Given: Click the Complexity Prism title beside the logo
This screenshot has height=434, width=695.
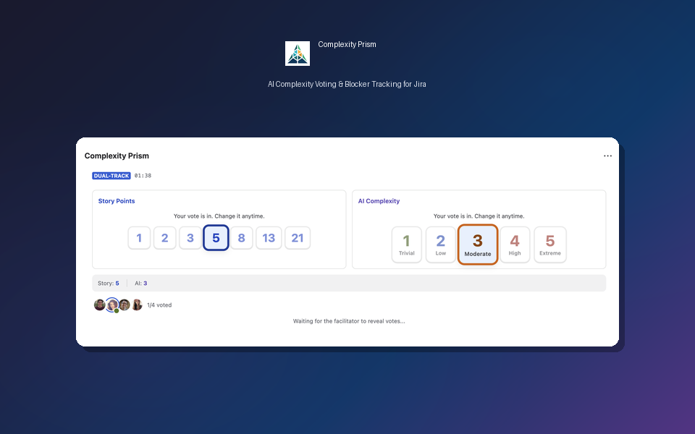Looking at the screenshot, I should click(347, 44).
